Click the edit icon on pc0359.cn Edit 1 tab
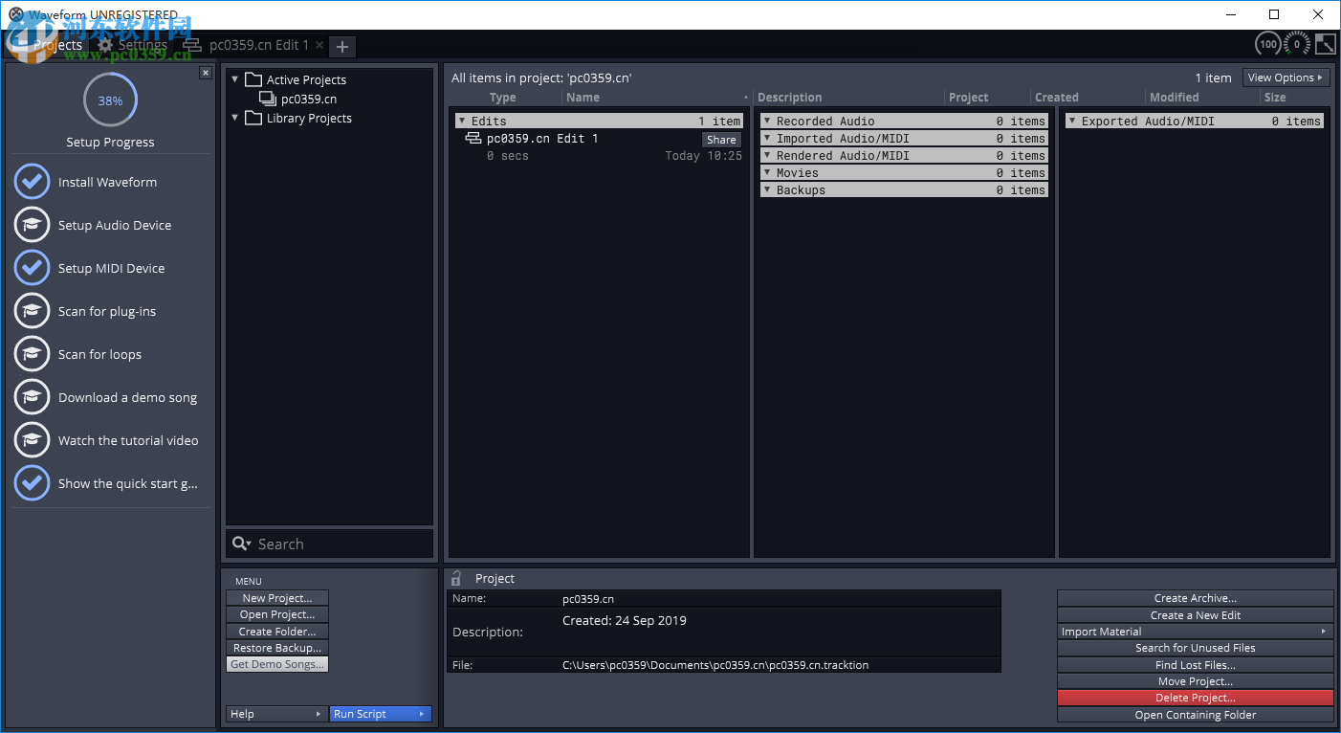1341x733 pixels. (x=190, y=44)
